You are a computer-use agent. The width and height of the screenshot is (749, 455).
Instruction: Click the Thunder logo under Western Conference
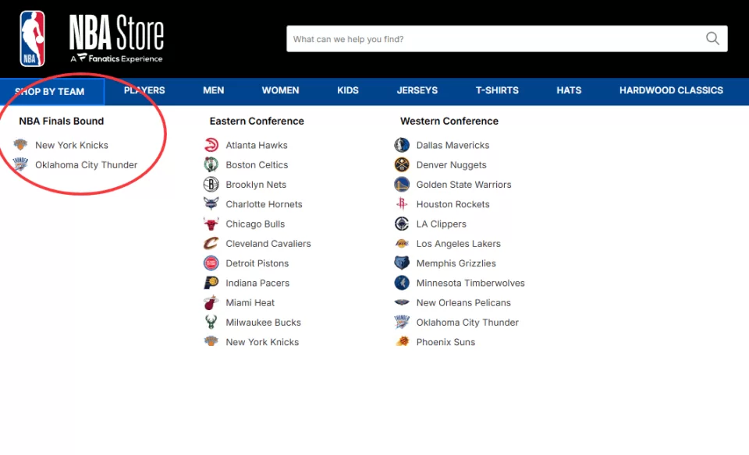pyautogui.click(x=402, y=323)
